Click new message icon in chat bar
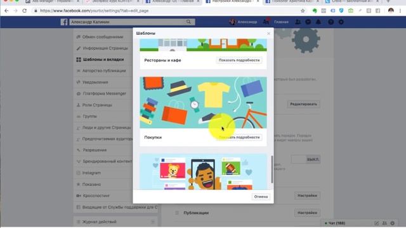 click(x=377, y=223)
